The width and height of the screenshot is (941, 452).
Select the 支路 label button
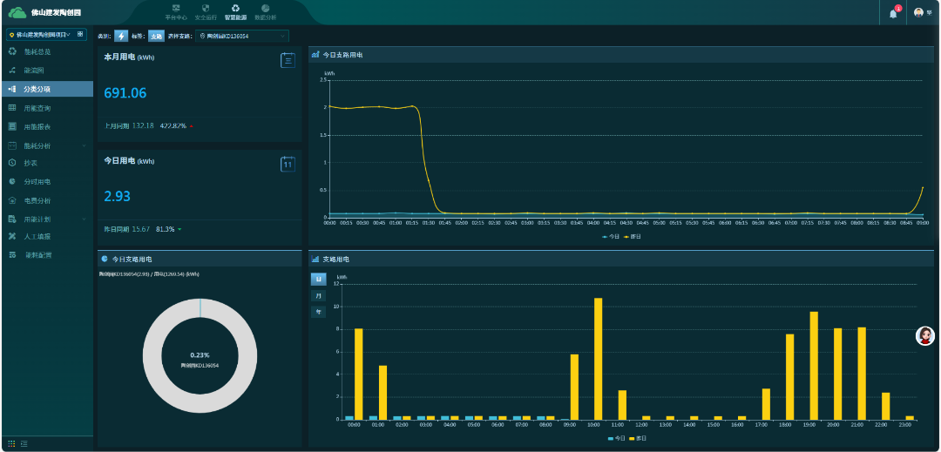[x=156, y=36]
